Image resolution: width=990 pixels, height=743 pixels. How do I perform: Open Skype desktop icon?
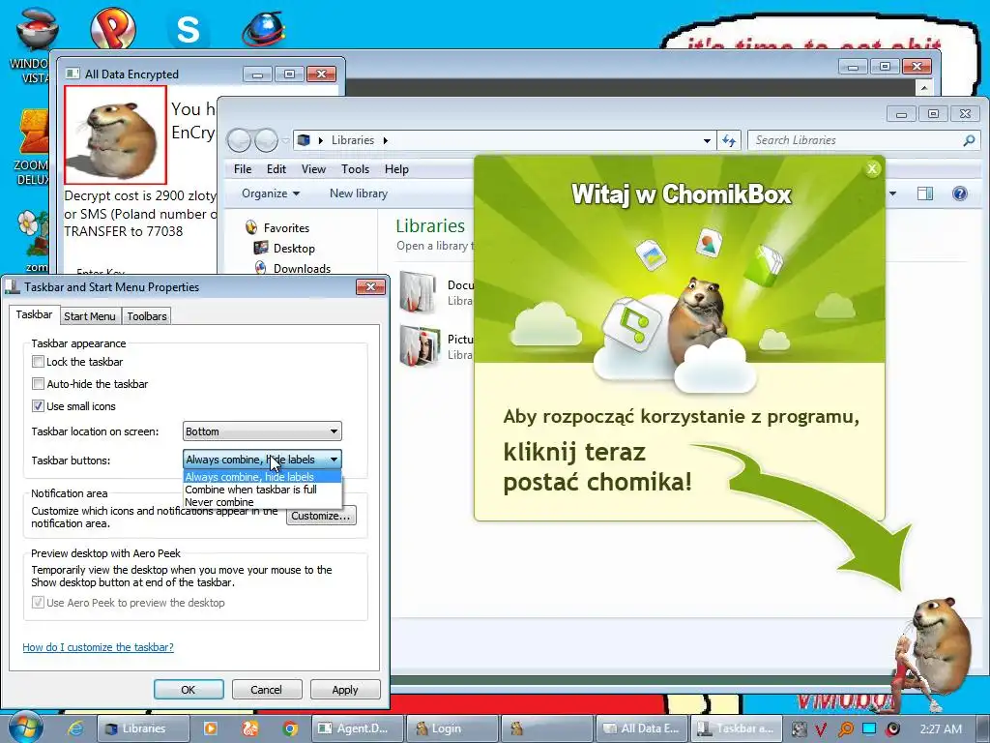(188, 29)
